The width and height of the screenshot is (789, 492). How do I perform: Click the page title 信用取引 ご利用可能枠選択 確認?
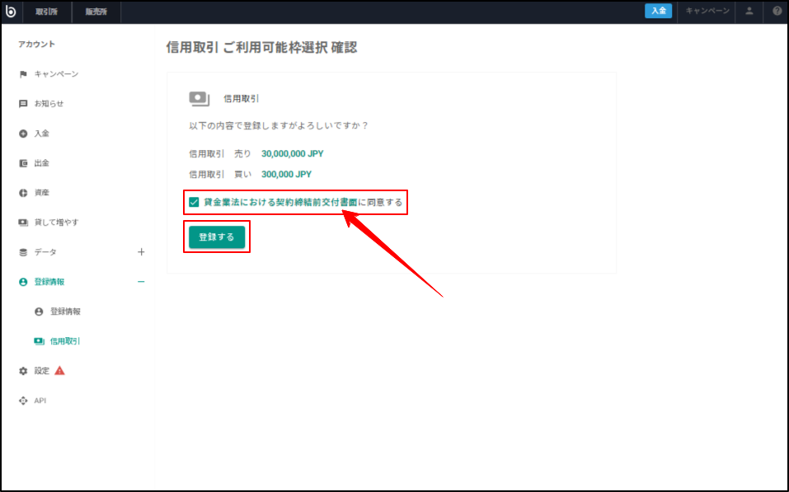click(x=261, y=48)
